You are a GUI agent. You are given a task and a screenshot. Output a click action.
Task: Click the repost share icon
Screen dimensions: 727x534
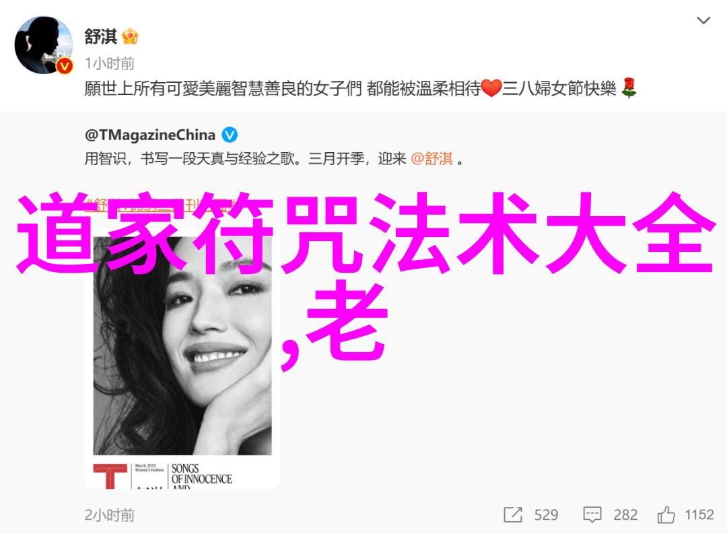click(513, 515)
